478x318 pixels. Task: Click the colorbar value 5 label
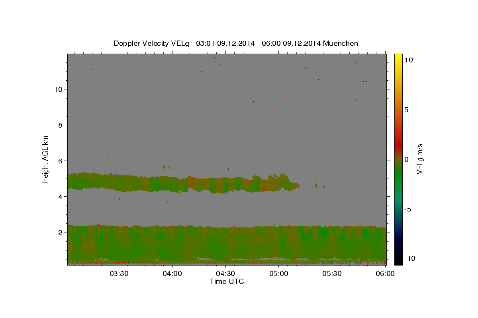406,110
